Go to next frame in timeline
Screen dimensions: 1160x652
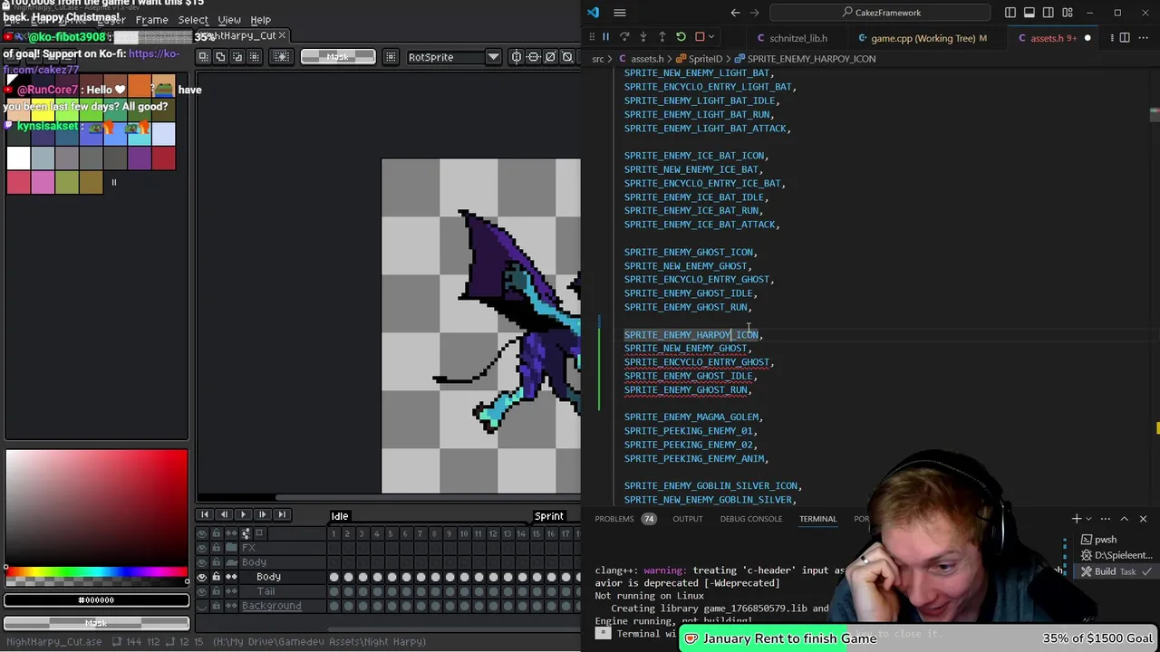[x=262, y=515]
